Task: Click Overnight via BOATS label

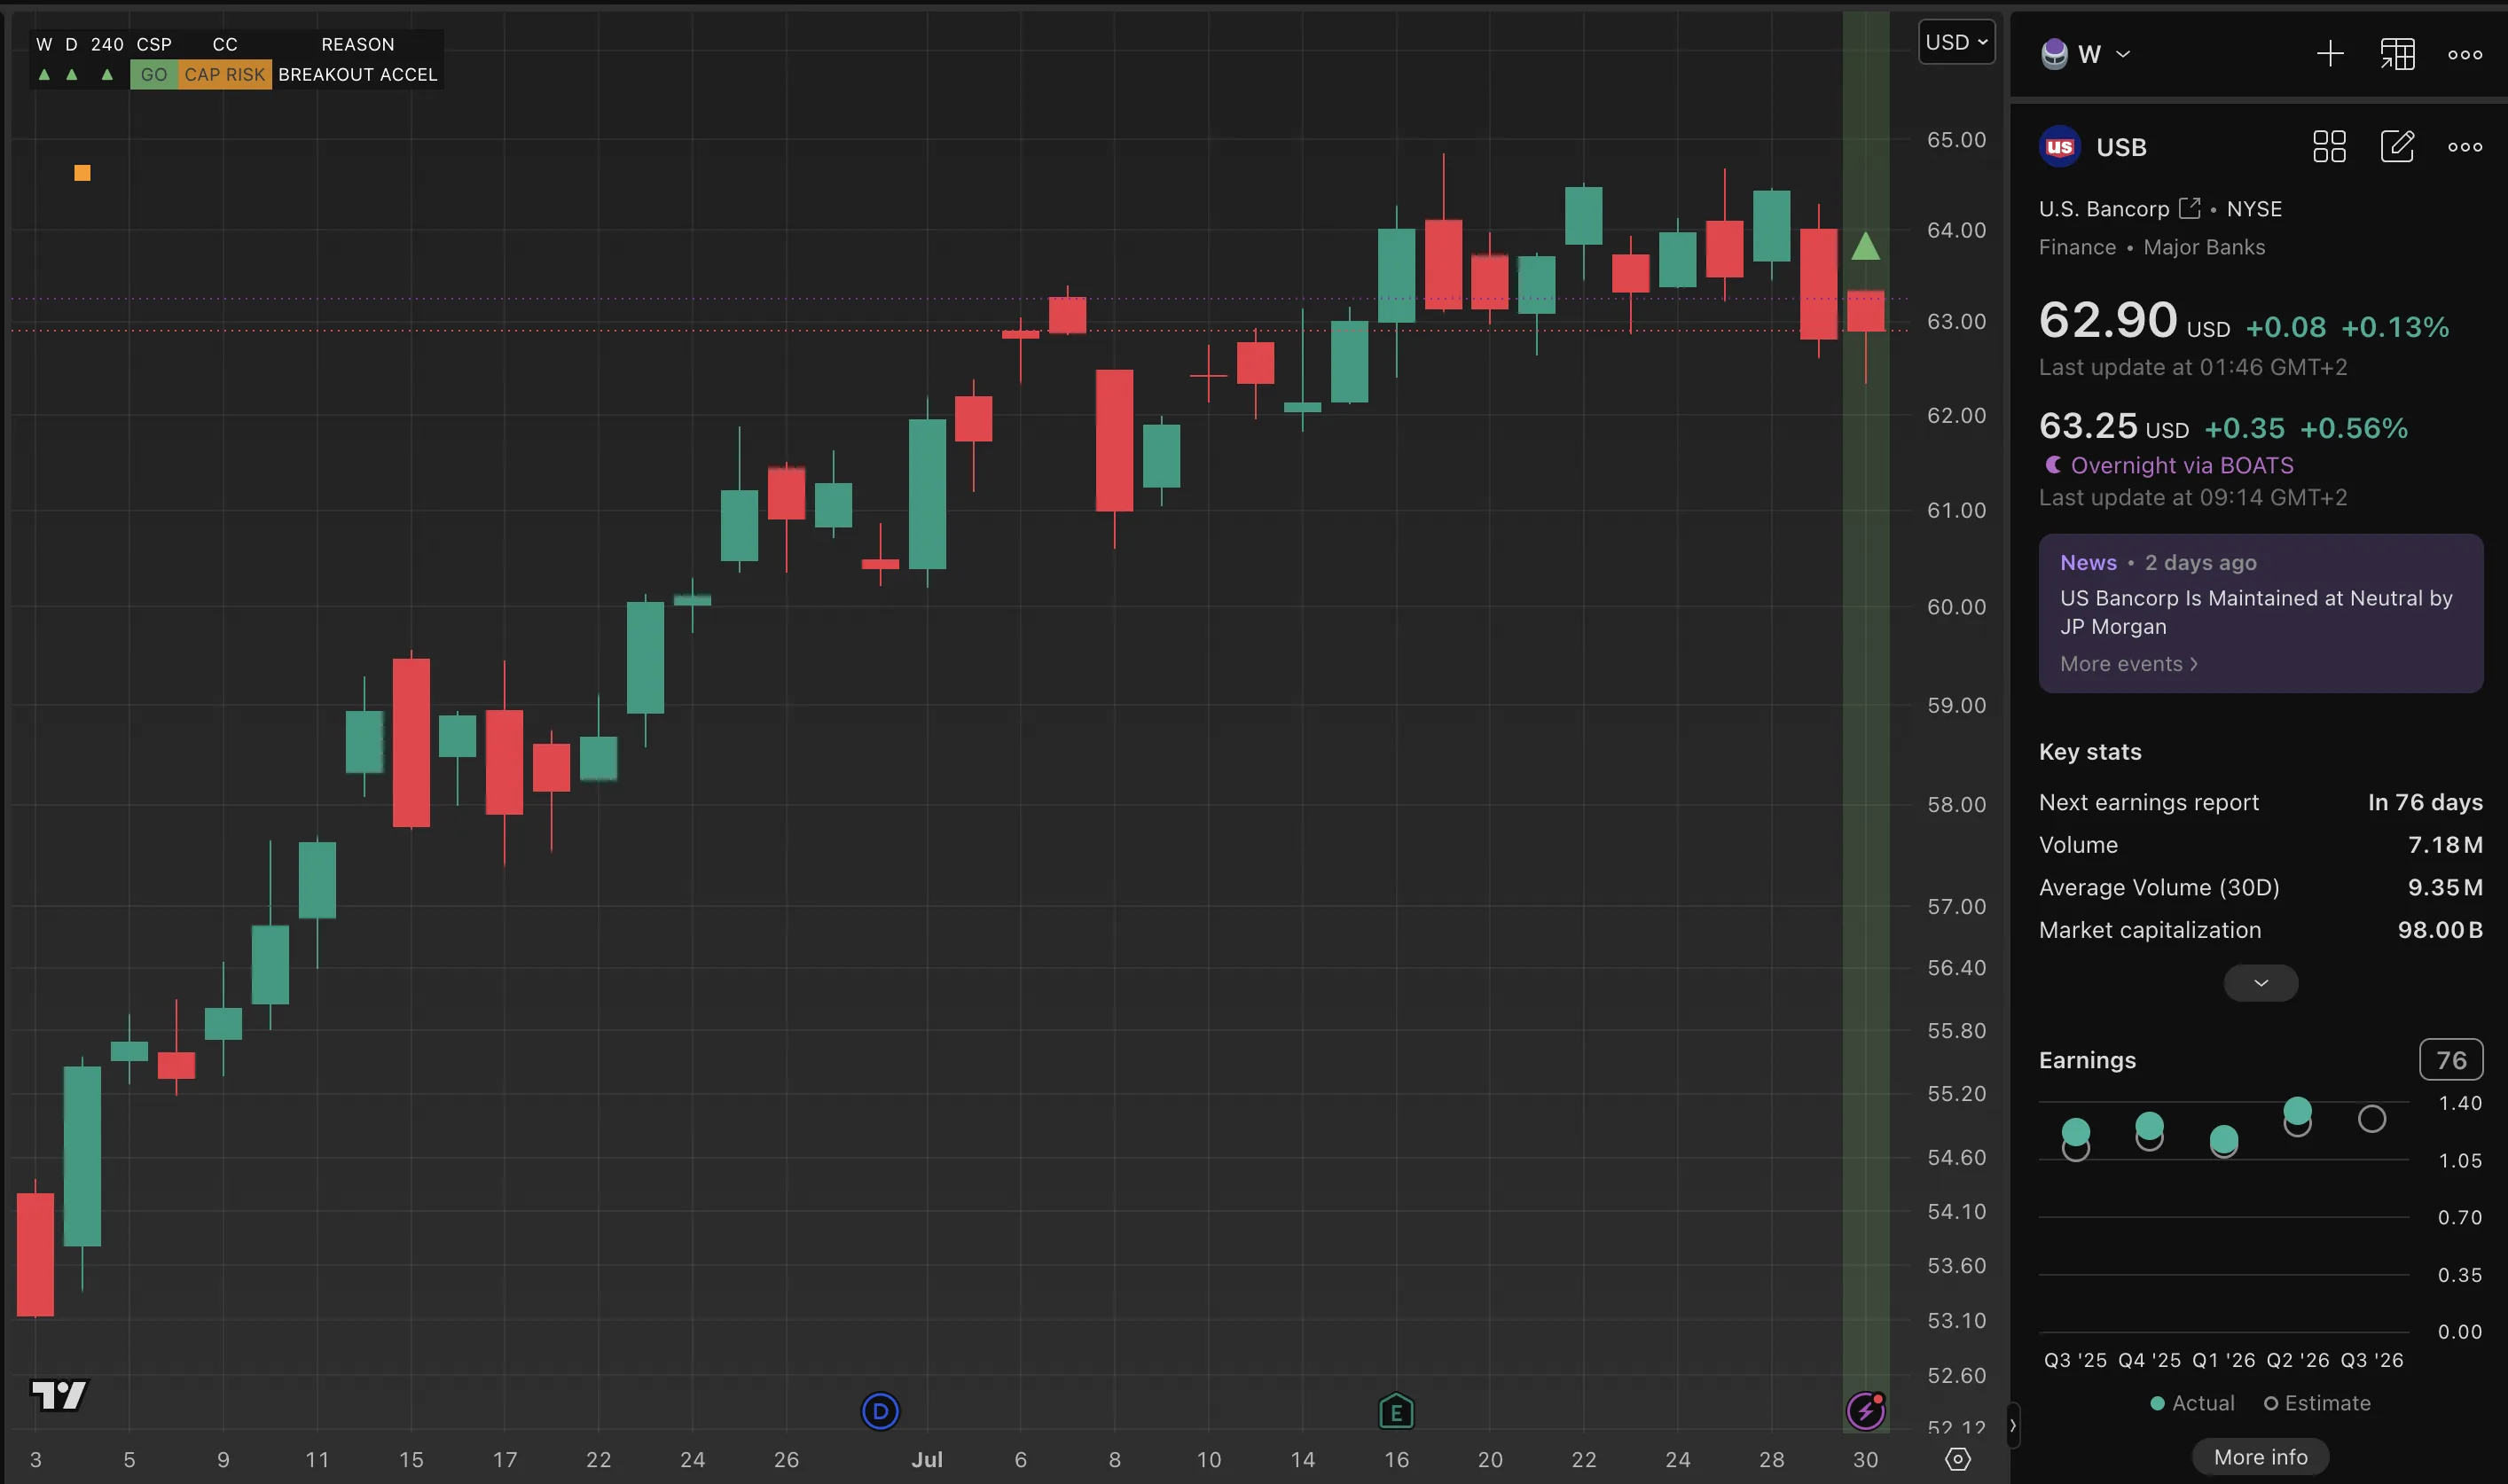Action: coord(2182,465)
